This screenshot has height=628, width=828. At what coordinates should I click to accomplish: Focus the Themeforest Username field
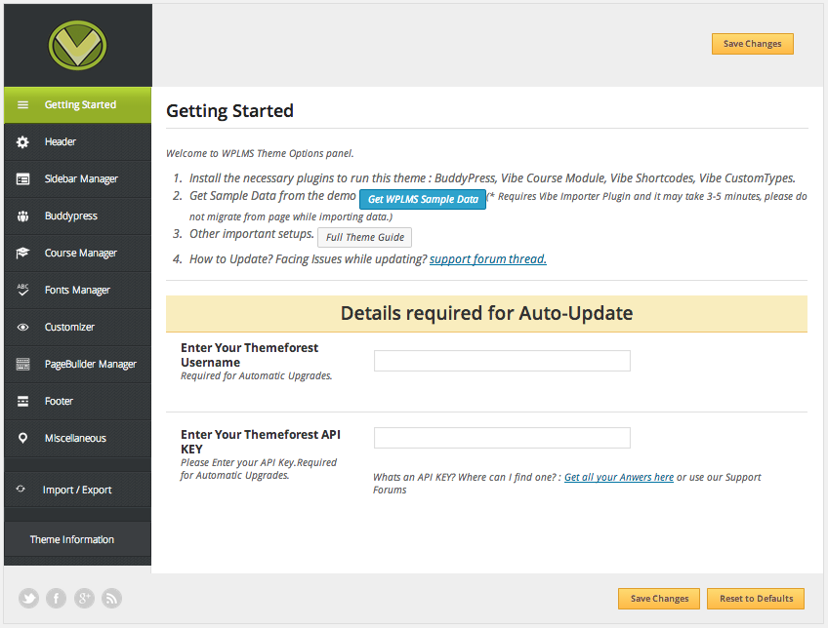point(502,361)
